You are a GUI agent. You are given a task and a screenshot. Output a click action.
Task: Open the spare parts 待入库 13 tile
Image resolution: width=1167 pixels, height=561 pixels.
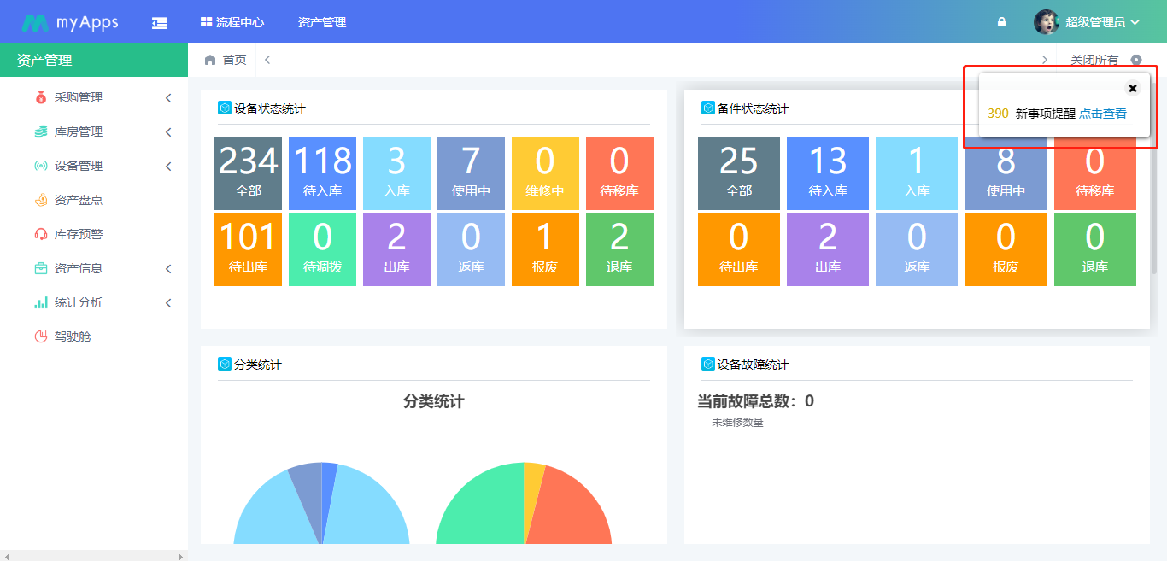tap(828, 173)
